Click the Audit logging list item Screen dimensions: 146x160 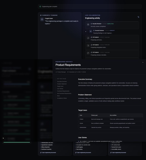80,147
